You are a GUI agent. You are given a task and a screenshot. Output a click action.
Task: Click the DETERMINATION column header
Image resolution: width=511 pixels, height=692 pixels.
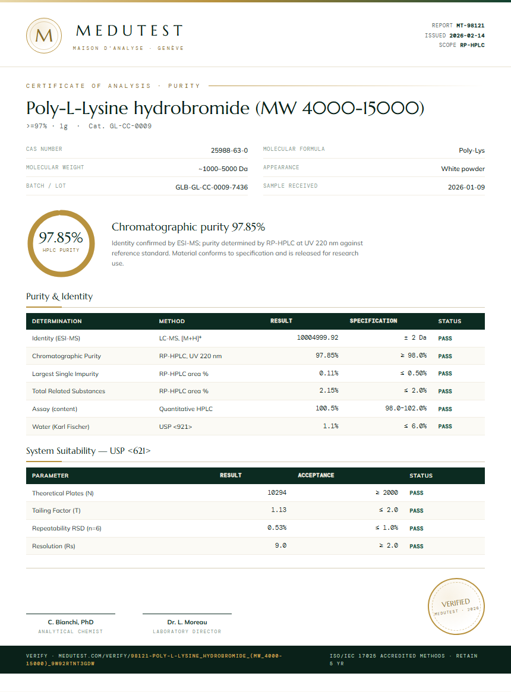click(57, 321)
